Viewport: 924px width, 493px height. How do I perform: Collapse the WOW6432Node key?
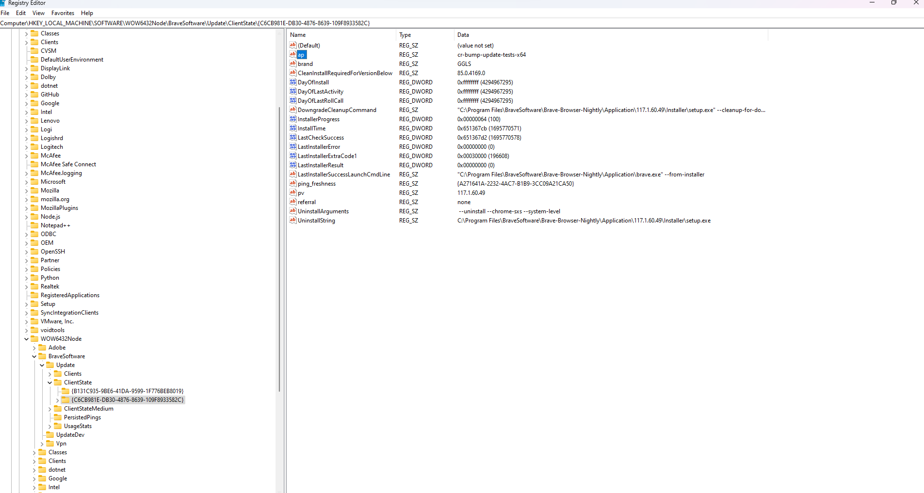tap(26, 338)
